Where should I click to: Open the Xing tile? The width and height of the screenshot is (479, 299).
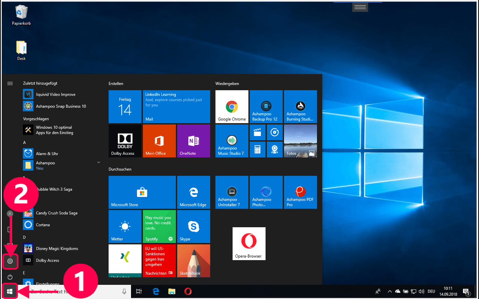click(125, 261)
